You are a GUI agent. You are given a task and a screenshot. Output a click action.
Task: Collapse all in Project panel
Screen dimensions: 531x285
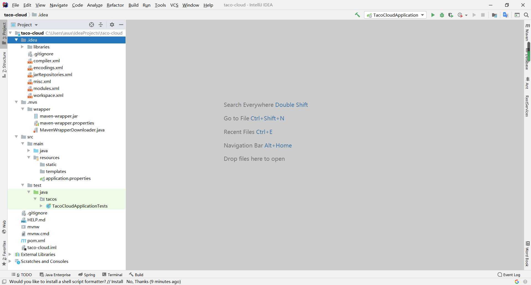coord(101,25)
